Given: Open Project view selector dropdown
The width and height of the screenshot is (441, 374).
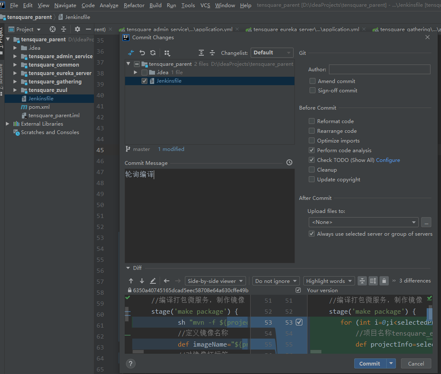Looking at the screenshot, I should (x=25, y=29).
